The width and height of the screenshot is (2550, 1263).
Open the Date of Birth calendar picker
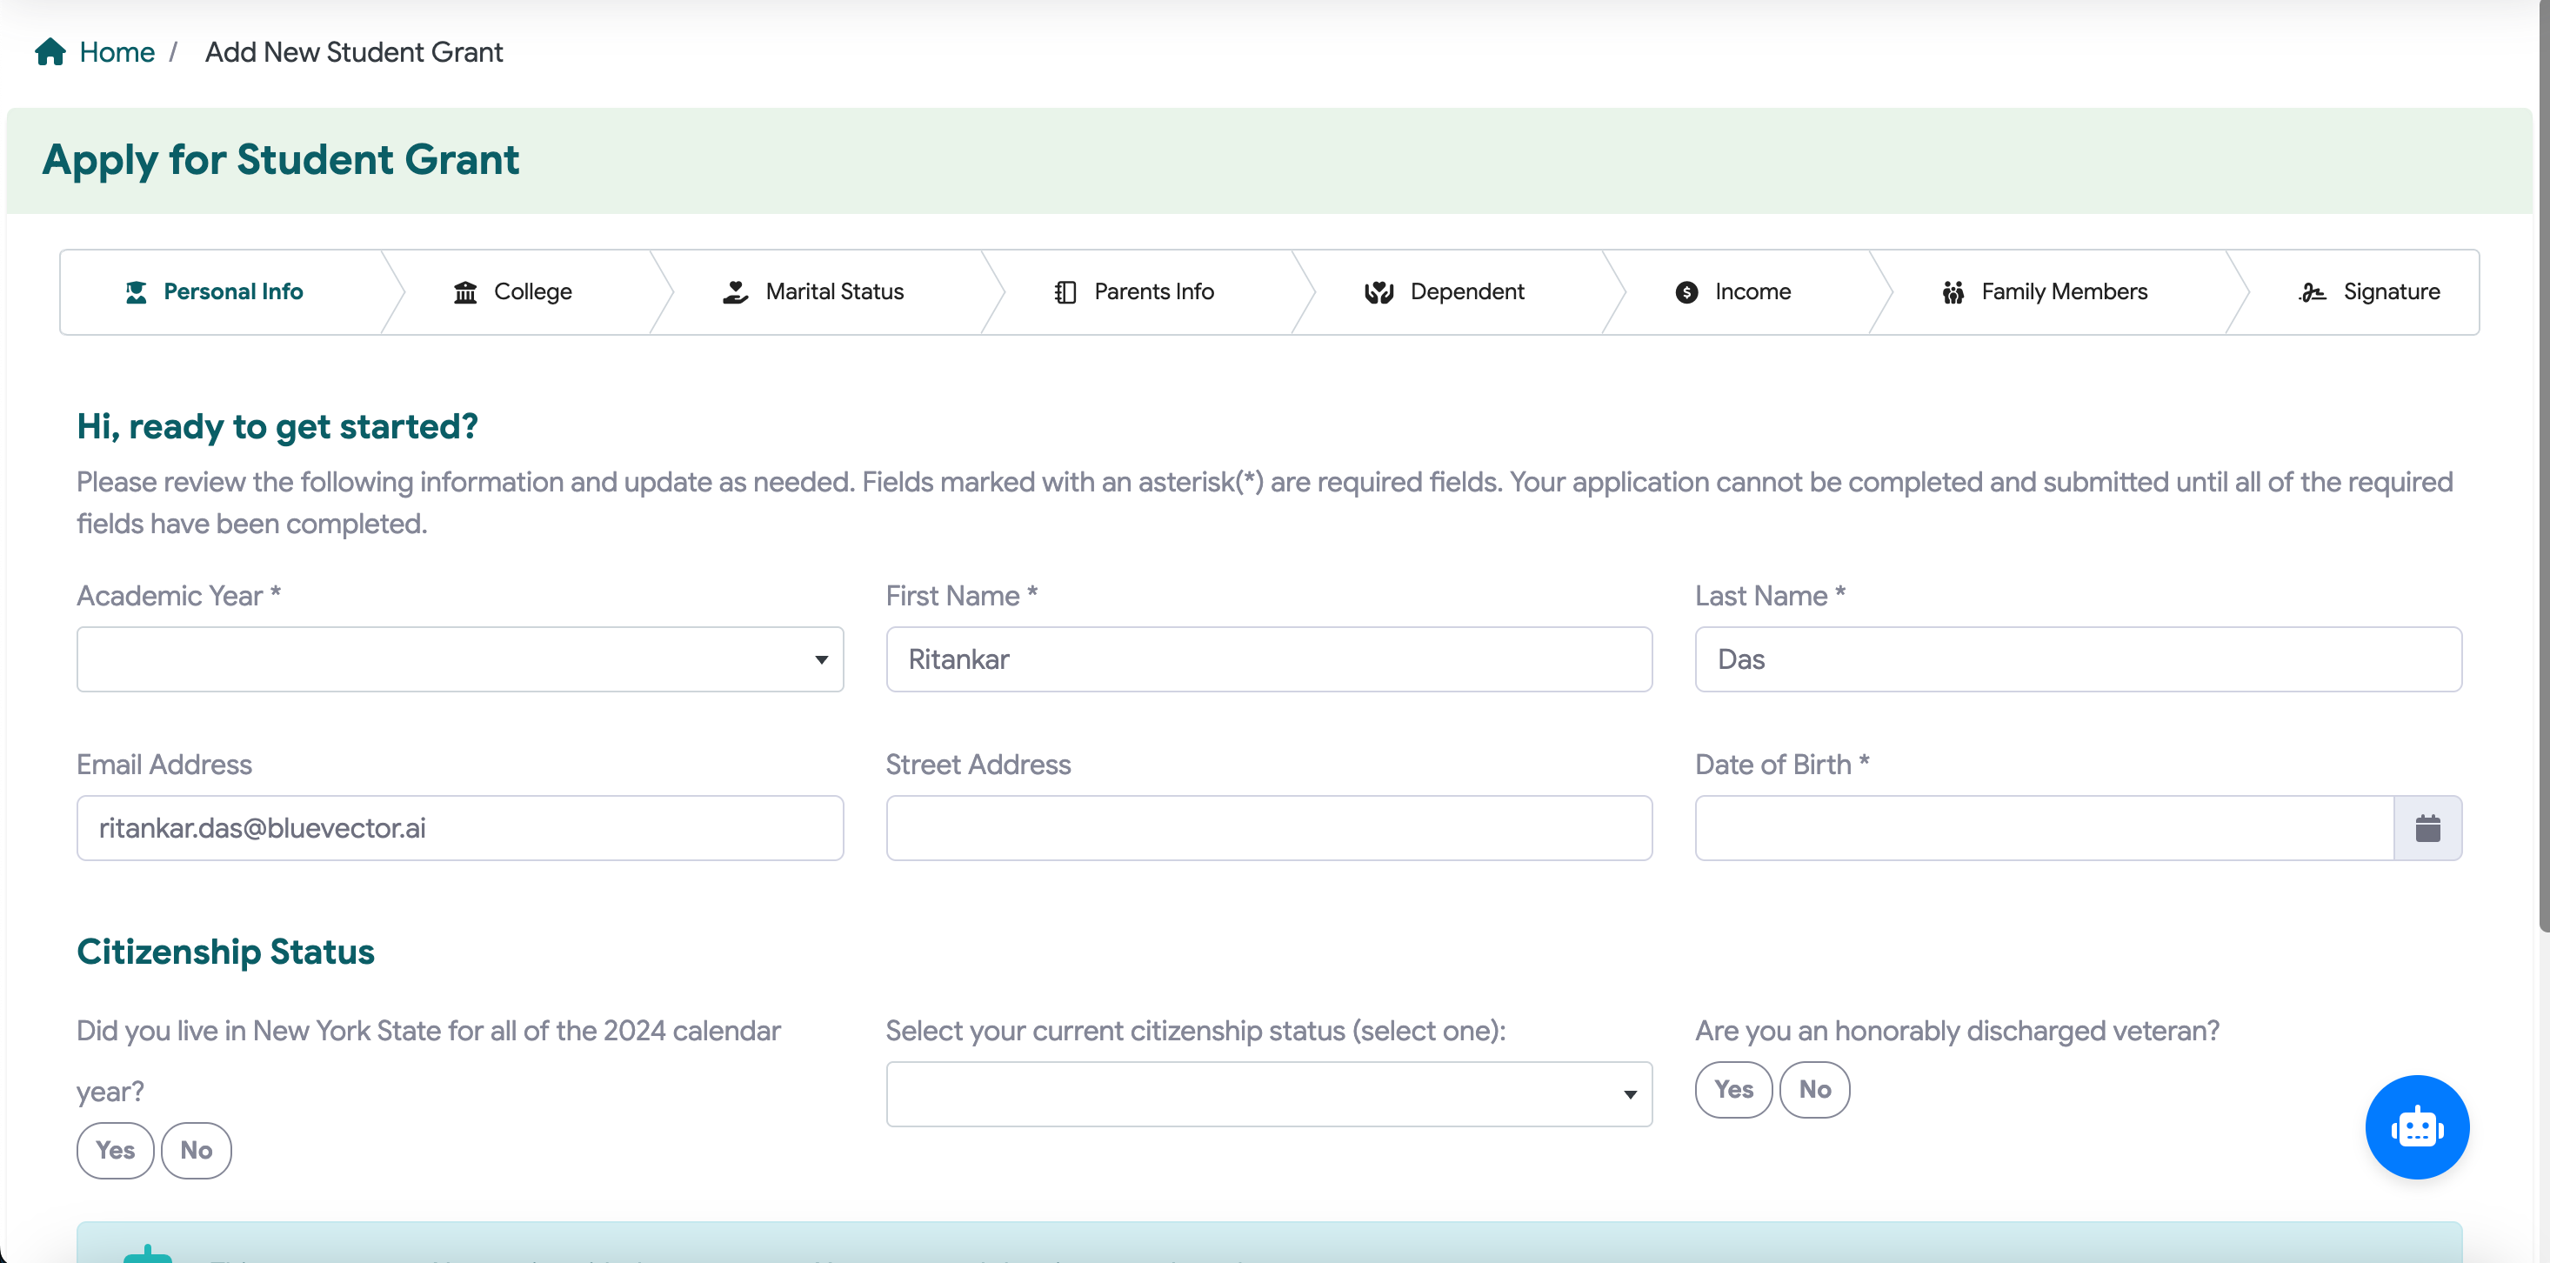pos(2429,827)
